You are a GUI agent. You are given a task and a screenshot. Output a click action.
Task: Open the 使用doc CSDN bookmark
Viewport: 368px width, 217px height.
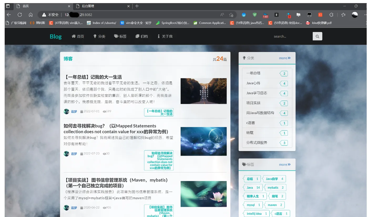(x=285, y=23)
